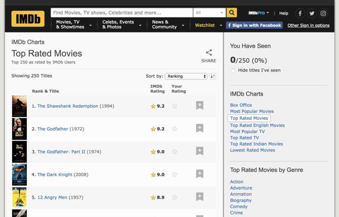
Task: Open the IMDbPro dropdown menu
Action: pos(259,13)
